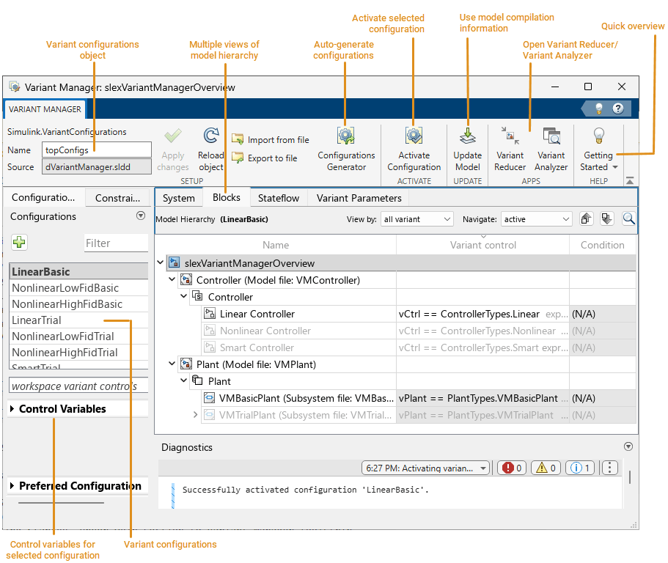Screen dimensions: 668x563
Task: Click Export to file
Action: [x=265, y=158]
